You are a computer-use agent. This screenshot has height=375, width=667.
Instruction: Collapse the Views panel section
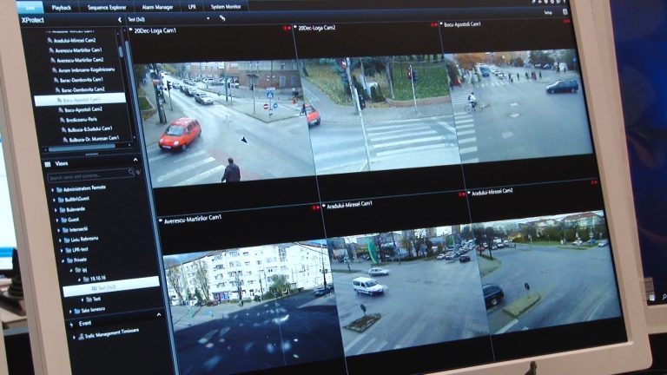[x=135, y=161]
